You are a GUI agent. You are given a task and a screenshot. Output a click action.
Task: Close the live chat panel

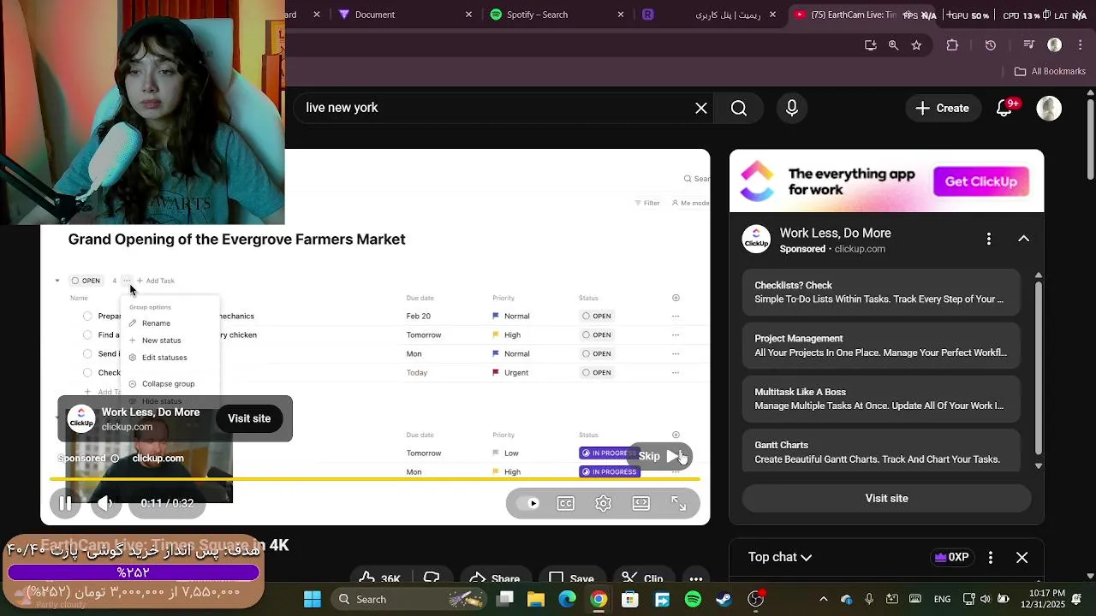1022,557
